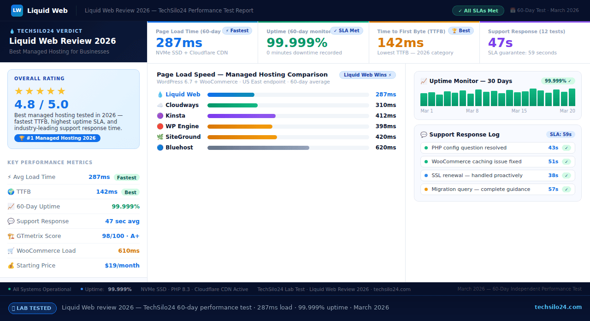
Task: Click the Bluehost gray progress bar
Action: (258, 148)
